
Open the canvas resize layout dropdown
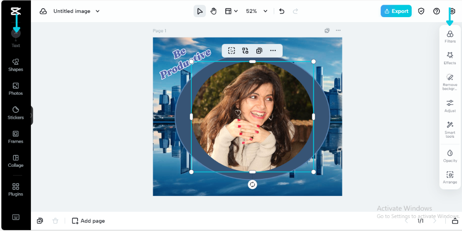tap(231, 11)
